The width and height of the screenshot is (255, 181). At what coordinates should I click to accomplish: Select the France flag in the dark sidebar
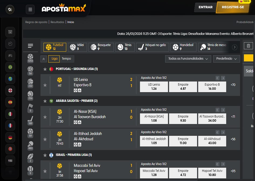(10, 125)
